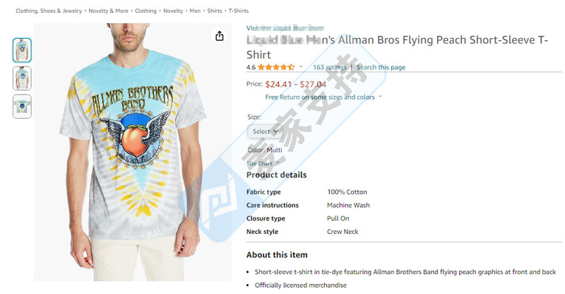The image size is (565, 294).
Task: Click Search this page link
Action: click(x=381, y=67)
